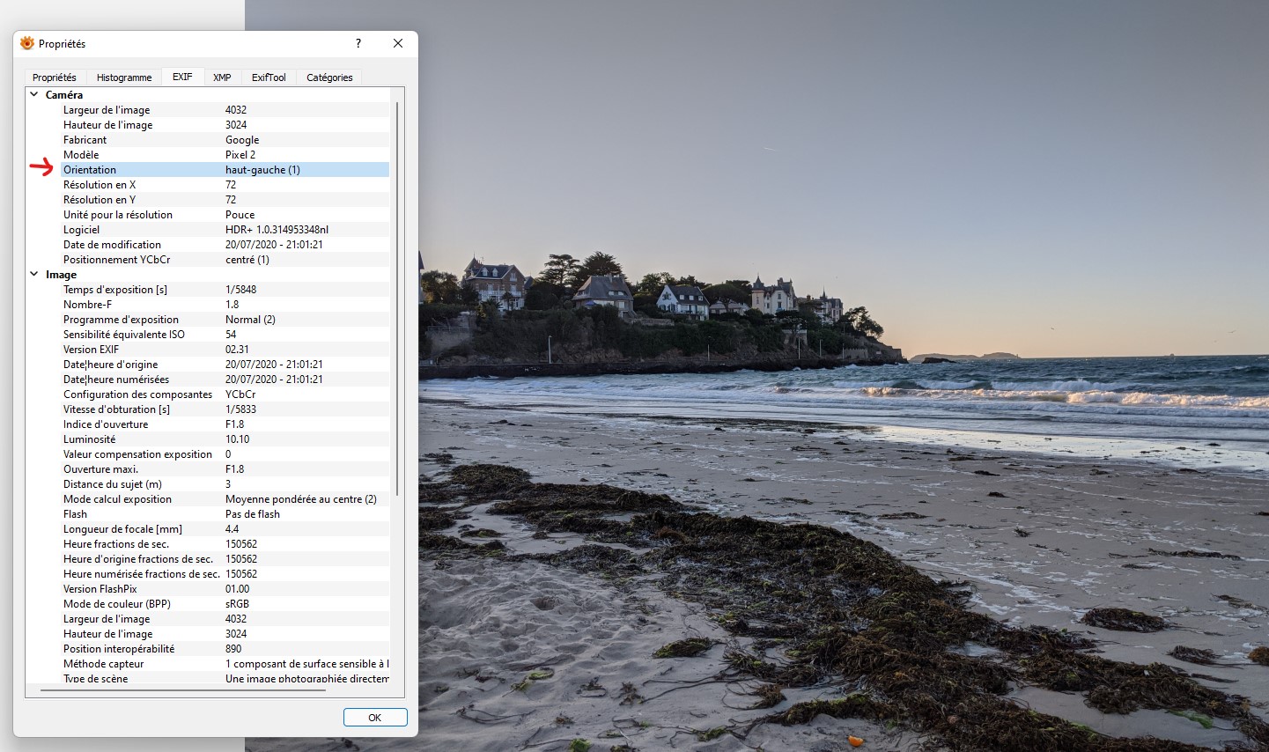Select the Modèle row label

(x=81, y=155)
